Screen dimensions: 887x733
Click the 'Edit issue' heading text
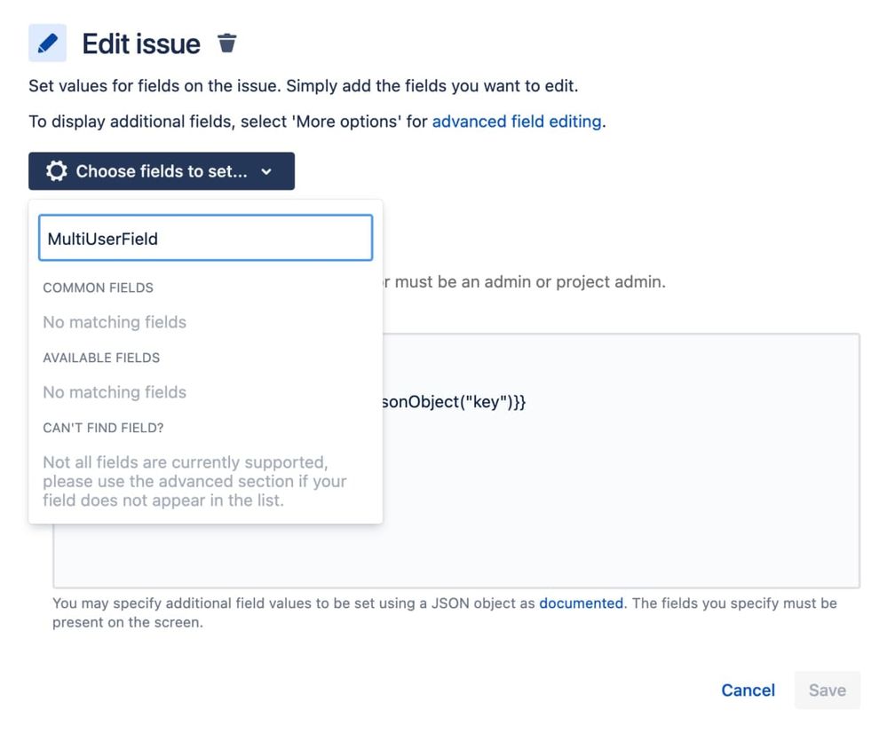click(141, 43)
